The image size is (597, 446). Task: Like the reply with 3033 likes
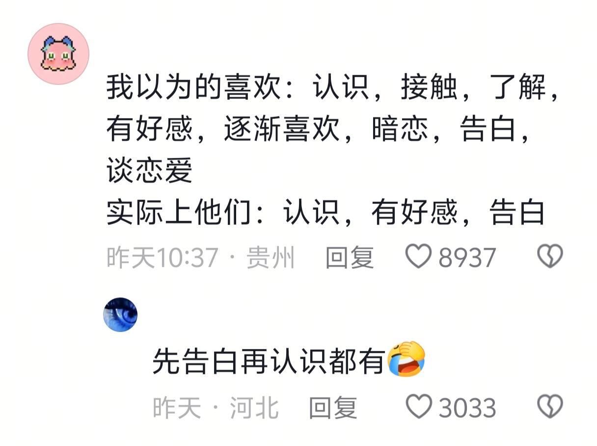tap(419, 407)
